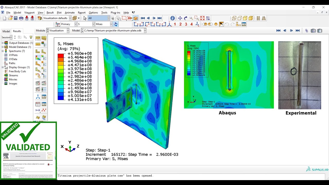Screen dimensions: 329x185
Task: Click the dark blue legend color swatch
Action: tap(61, 98)
